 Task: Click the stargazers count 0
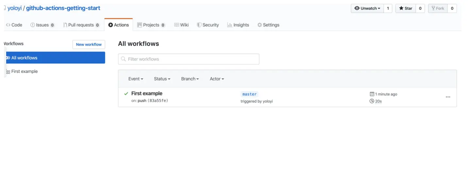pyautogui.click(x=420, y=8)
